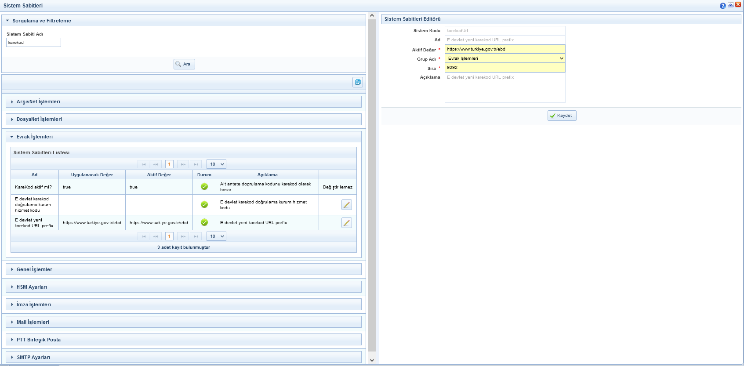Viewport: 744px width, 366px height.
Task: Click the Ara search button
Action: click(184, 64)
